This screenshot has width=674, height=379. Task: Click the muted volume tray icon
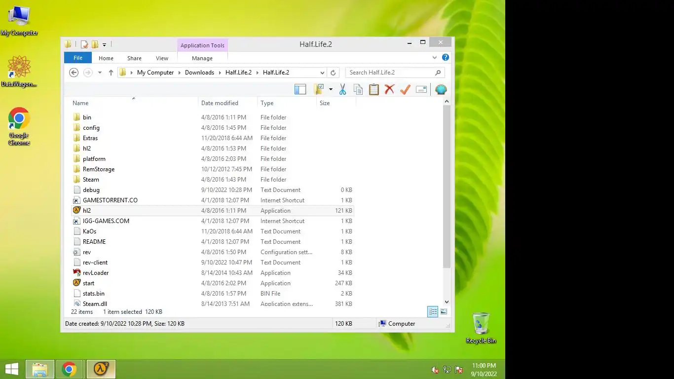[435, 370]
